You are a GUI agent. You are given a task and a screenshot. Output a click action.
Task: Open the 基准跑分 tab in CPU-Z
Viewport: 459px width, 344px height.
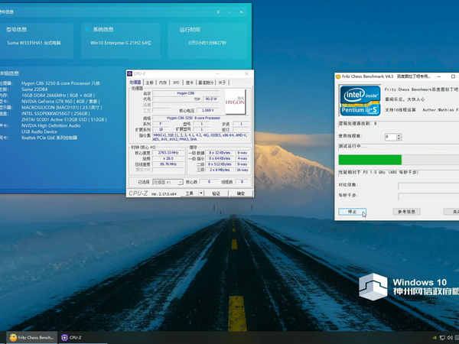tap(206, 83)
